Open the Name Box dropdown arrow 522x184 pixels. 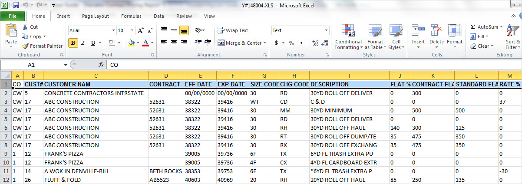coord(66,65)
